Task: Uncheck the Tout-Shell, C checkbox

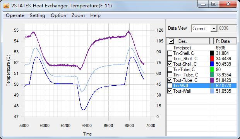Action: tap(170, 64)
